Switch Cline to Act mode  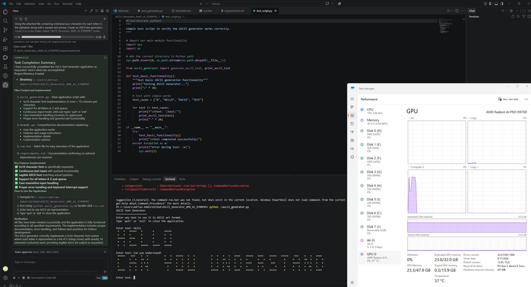pyautogui.click(x=104, y=278)
